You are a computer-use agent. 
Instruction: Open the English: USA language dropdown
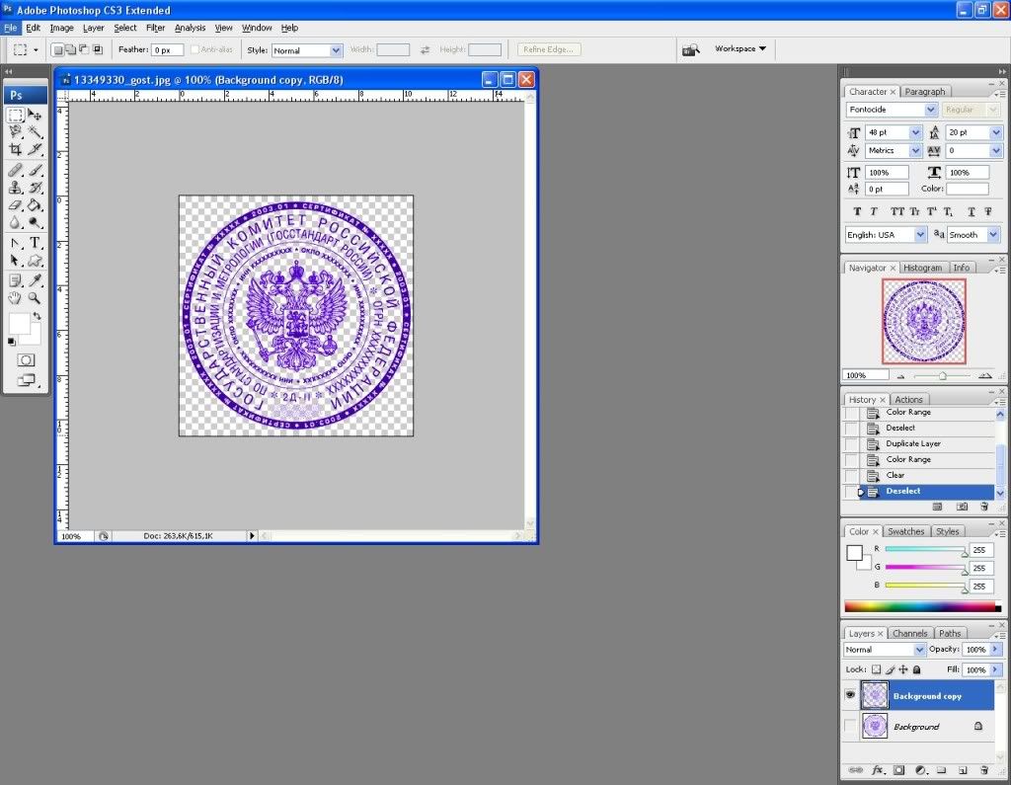[921, 235]
